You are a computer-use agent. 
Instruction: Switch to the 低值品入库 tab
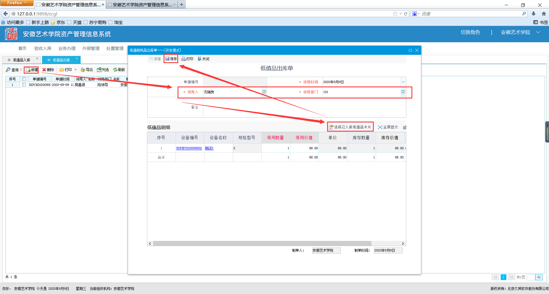click(21, 60)
